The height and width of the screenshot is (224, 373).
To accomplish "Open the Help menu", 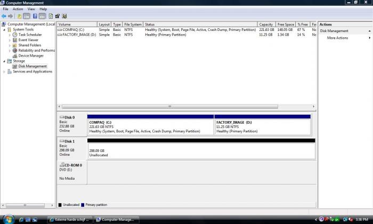I will tap(43, 9).
